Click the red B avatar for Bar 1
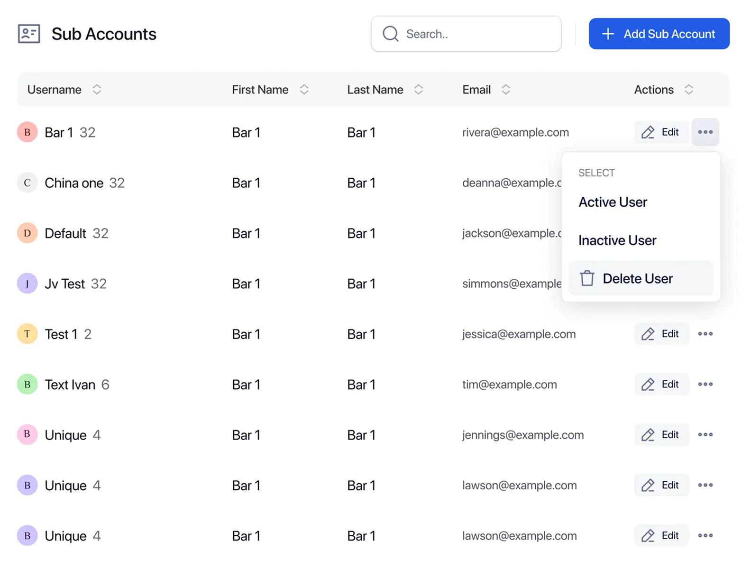 tap(27, 132)
